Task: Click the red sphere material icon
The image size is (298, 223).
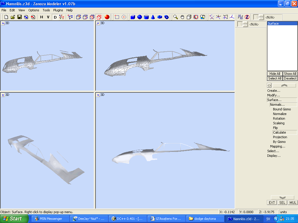Action: pos(107,17)
